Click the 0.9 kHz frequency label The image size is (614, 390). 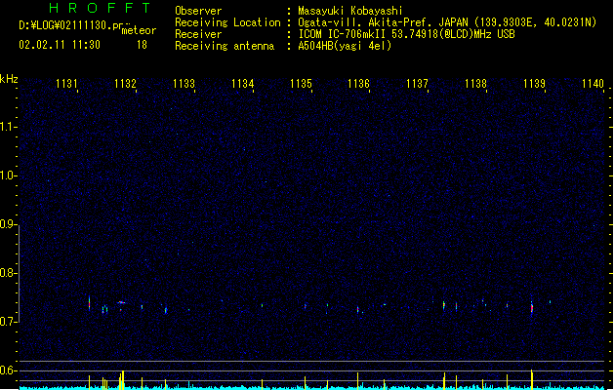click(8, 224)
